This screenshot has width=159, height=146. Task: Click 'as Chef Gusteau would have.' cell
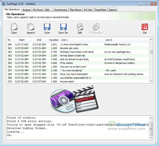[x=120, y=59]
